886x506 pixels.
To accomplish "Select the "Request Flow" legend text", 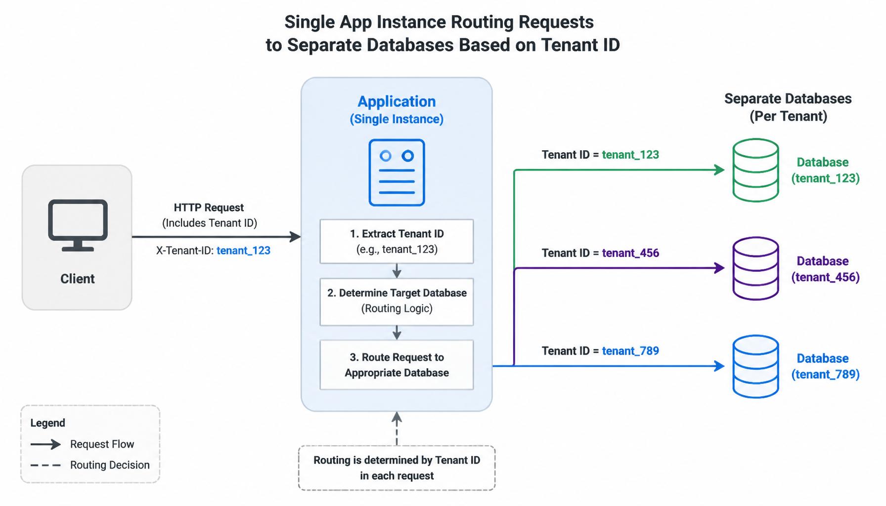I will pyautogui.click(x=102, y=444).
